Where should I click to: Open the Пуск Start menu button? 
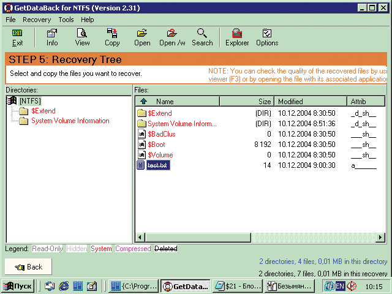click(18, 286)
